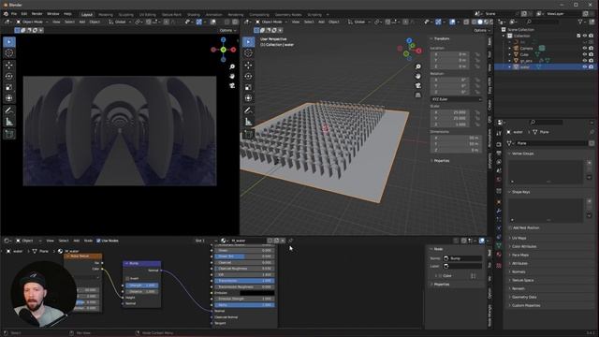Image resolution: width=599 pixels, height=337 pixels.
Task: Switch to Geometry Nodes workspace tab
Action: (288, 15)
